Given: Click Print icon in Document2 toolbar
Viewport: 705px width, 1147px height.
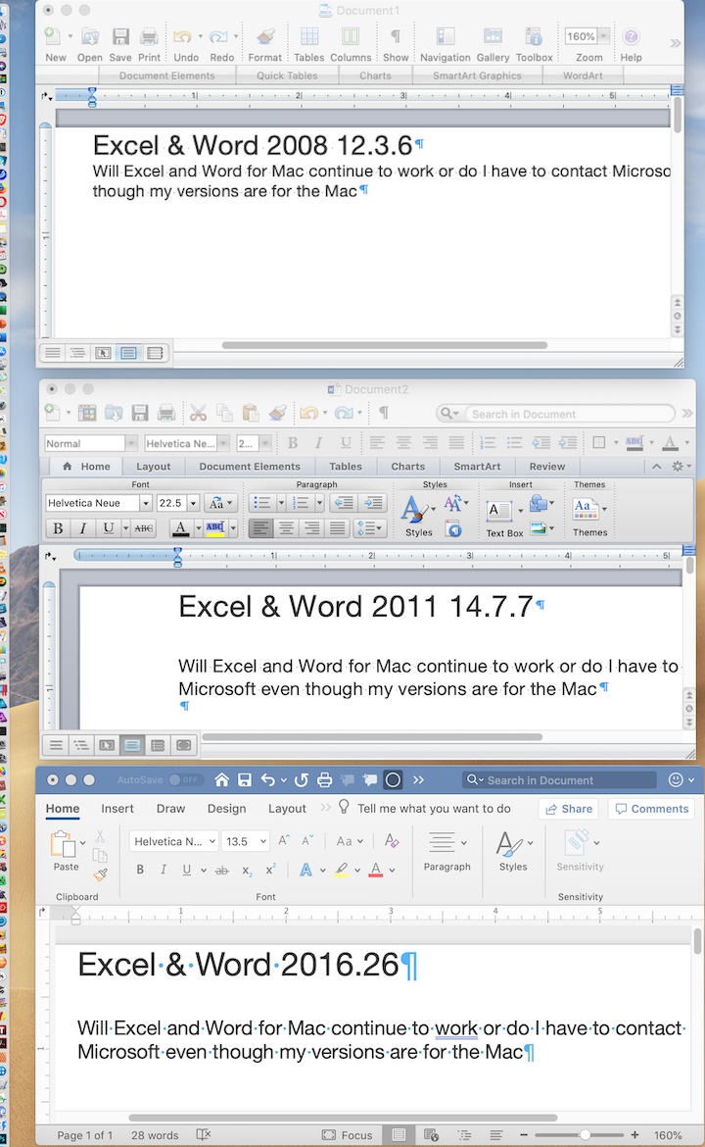Looking at the screenshot, I should [166, 414].
